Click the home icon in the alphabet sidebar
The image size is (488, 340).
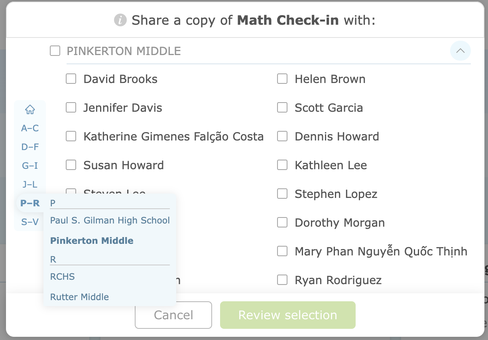[30, 109]
